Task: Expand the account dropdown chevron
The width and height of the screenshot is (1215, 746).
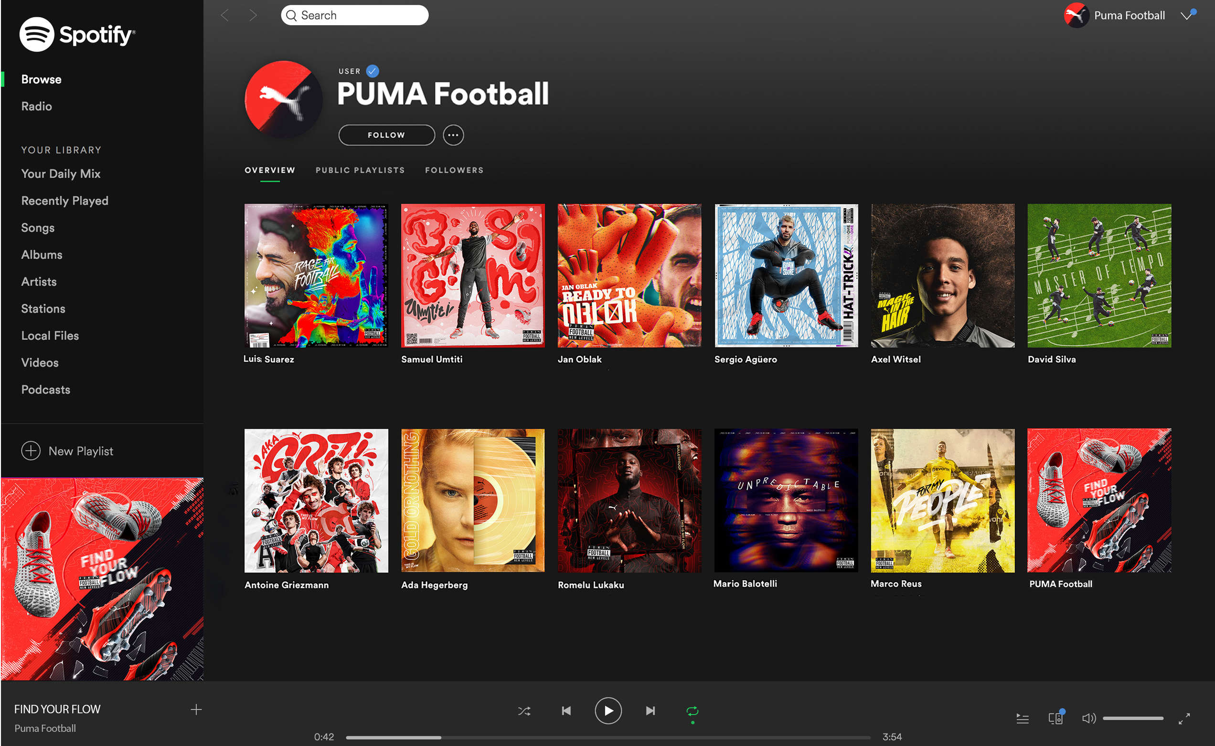Action: point(1187,16)
